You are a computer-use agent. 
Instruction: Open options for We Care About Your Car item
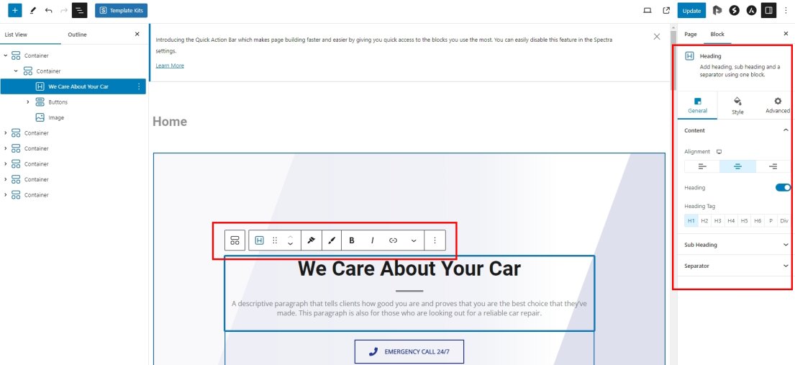click(x=139, y=86)
